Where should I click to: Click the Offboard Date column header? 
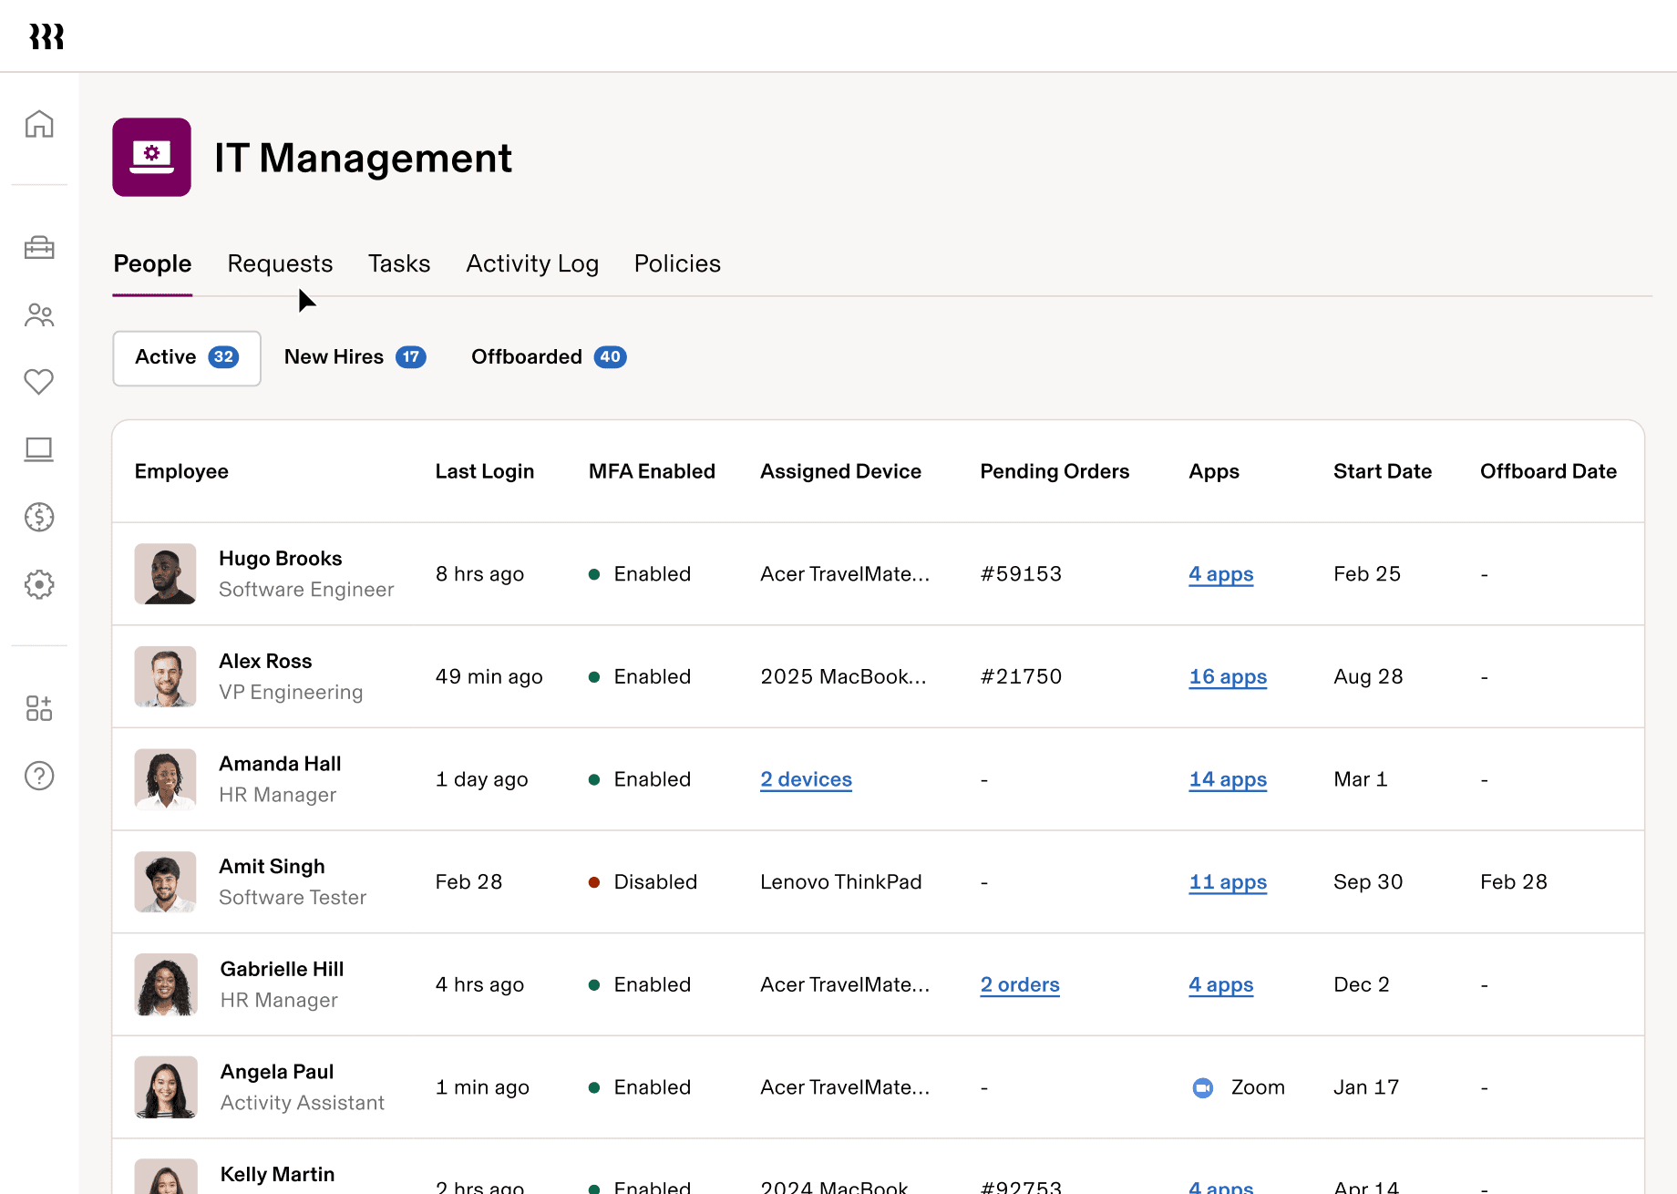[x=1548, y=471]
